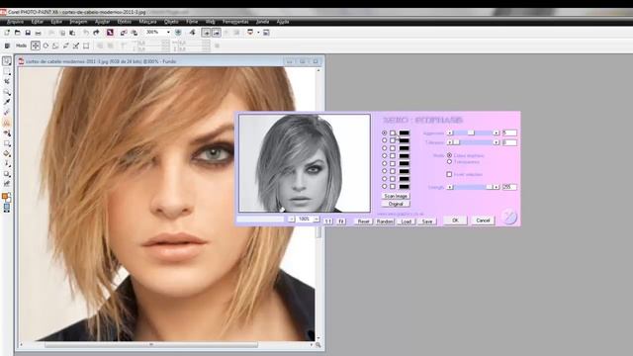Select the Zoom magnifier tool in toolbox
This screenshot has height=356, width=633.
click(x=7, y=92)
